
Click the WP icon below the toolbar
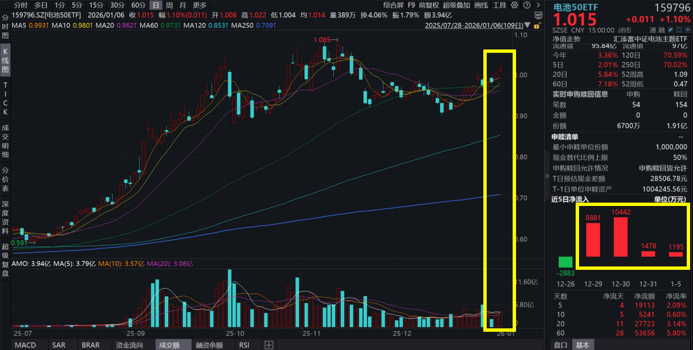point(538,15)
